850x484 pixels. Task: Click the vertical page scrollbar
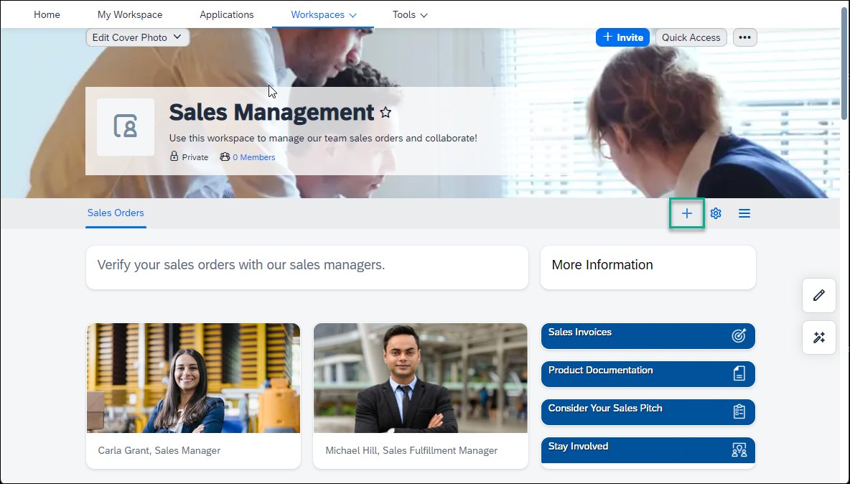pos(844,65)
